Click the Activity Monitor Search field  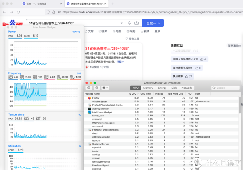click(226, 88)
